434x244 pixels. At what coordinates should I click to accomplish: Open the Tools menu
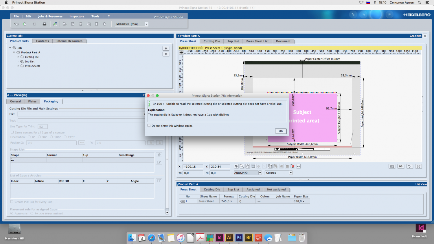pyautogui.click(x=95, y=16)
